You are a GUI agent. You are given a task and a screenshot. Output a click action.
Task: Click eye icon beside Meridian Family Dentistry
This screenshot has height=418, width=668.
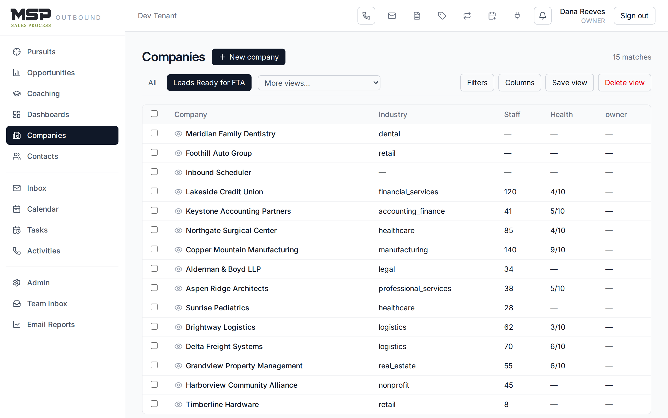pos(178,134)
